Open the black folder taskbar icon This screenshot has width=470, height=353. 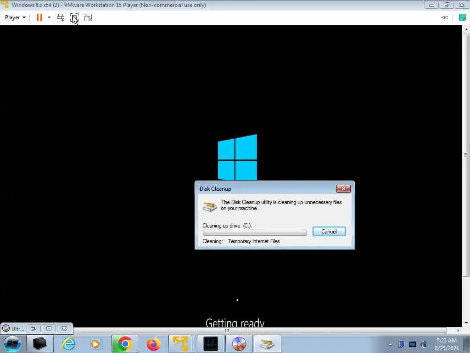39,344
